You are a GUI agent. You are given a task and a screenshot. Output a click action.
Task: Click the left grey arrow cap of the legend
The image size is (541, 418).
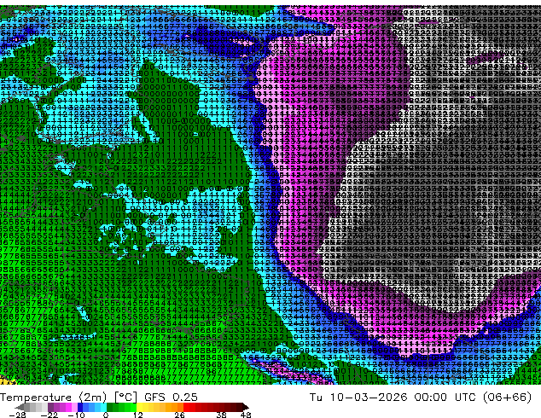tap(19, 407)
